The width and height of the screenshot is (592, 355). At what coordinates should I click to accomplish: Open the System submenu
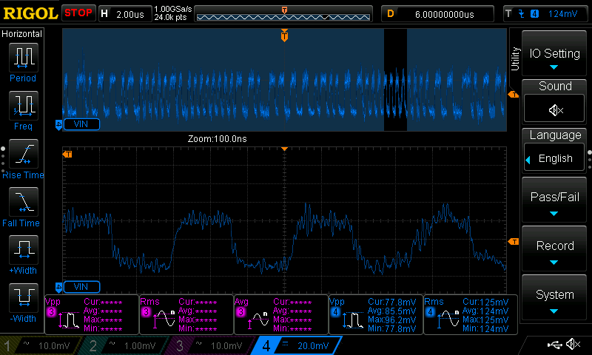pos(554,298)
